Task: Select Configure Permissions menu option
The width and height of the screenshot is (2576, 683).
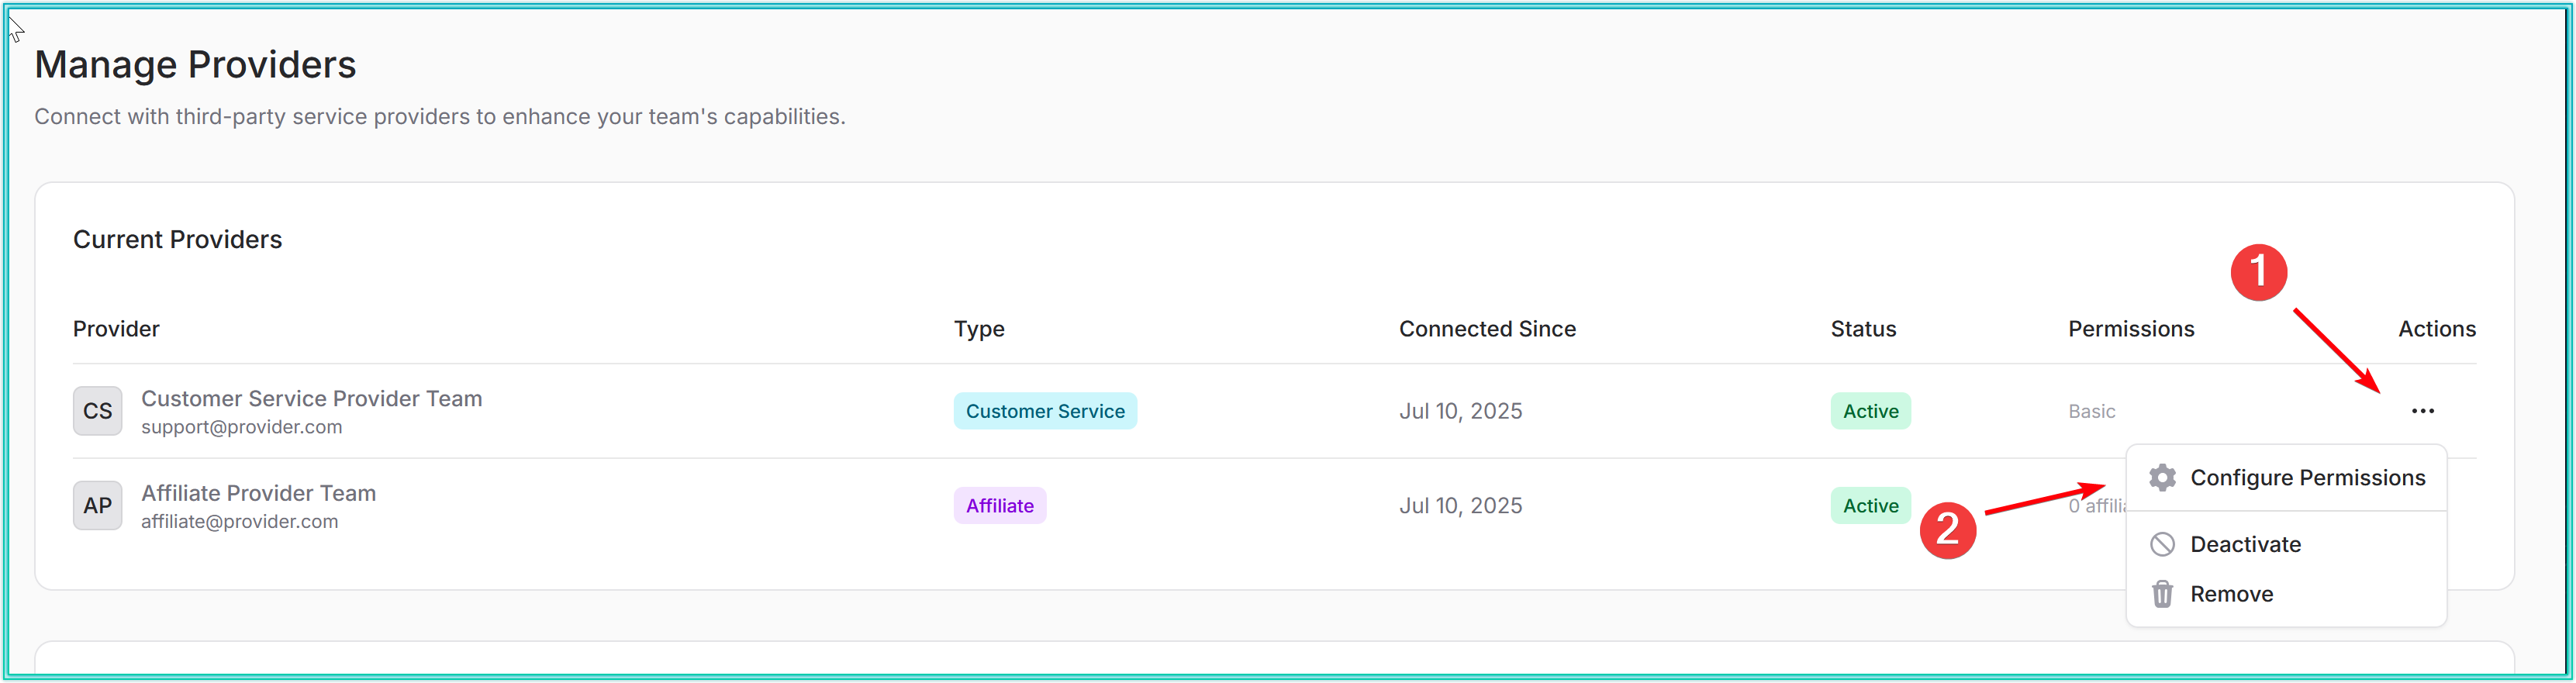Action: [2306, 478]
